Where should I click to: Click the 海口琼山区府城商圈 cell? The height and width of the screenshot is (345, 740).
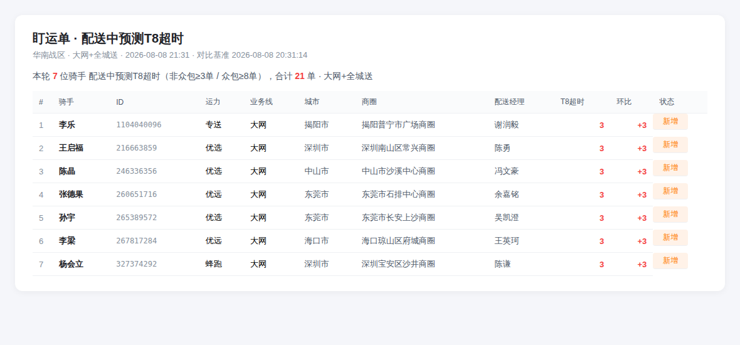[398, 241]
